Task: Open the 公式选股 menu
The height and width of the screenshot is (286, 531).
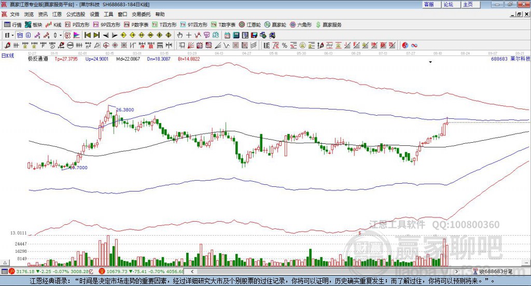Action: click(x=75, y=15)
